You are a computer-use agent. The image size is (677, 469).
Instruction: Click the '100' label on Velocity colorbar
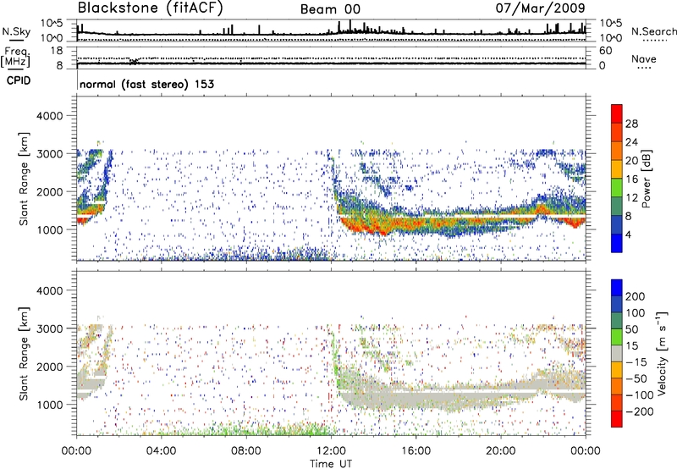[x=636, y=313]
